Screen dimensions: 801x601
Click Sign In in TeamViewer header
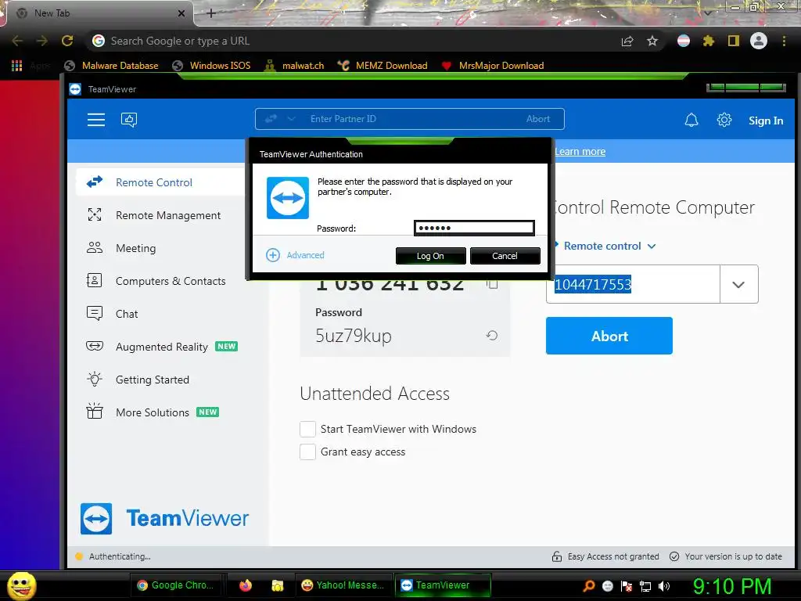coord(765,121)
